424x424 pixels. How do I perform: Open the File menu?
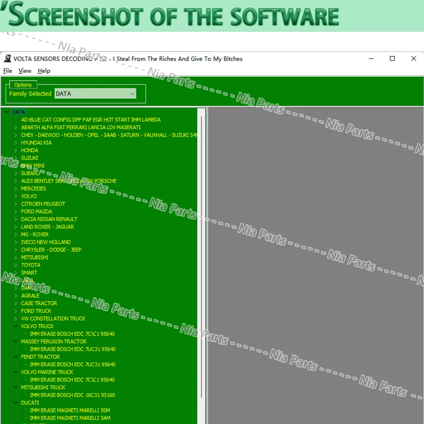click(x=8, y=71)
